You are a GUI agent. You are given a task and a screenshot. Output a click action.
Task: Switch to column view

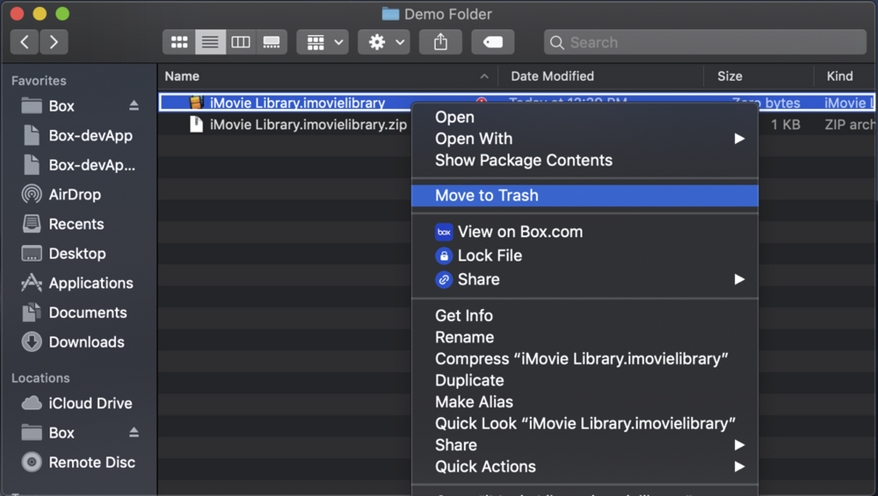click(x=241, y=42)
